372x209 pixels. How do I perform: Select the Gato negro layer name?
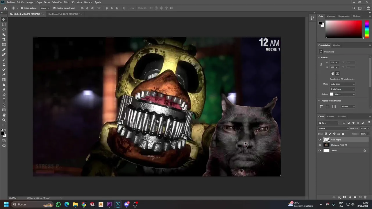[336, 140]
